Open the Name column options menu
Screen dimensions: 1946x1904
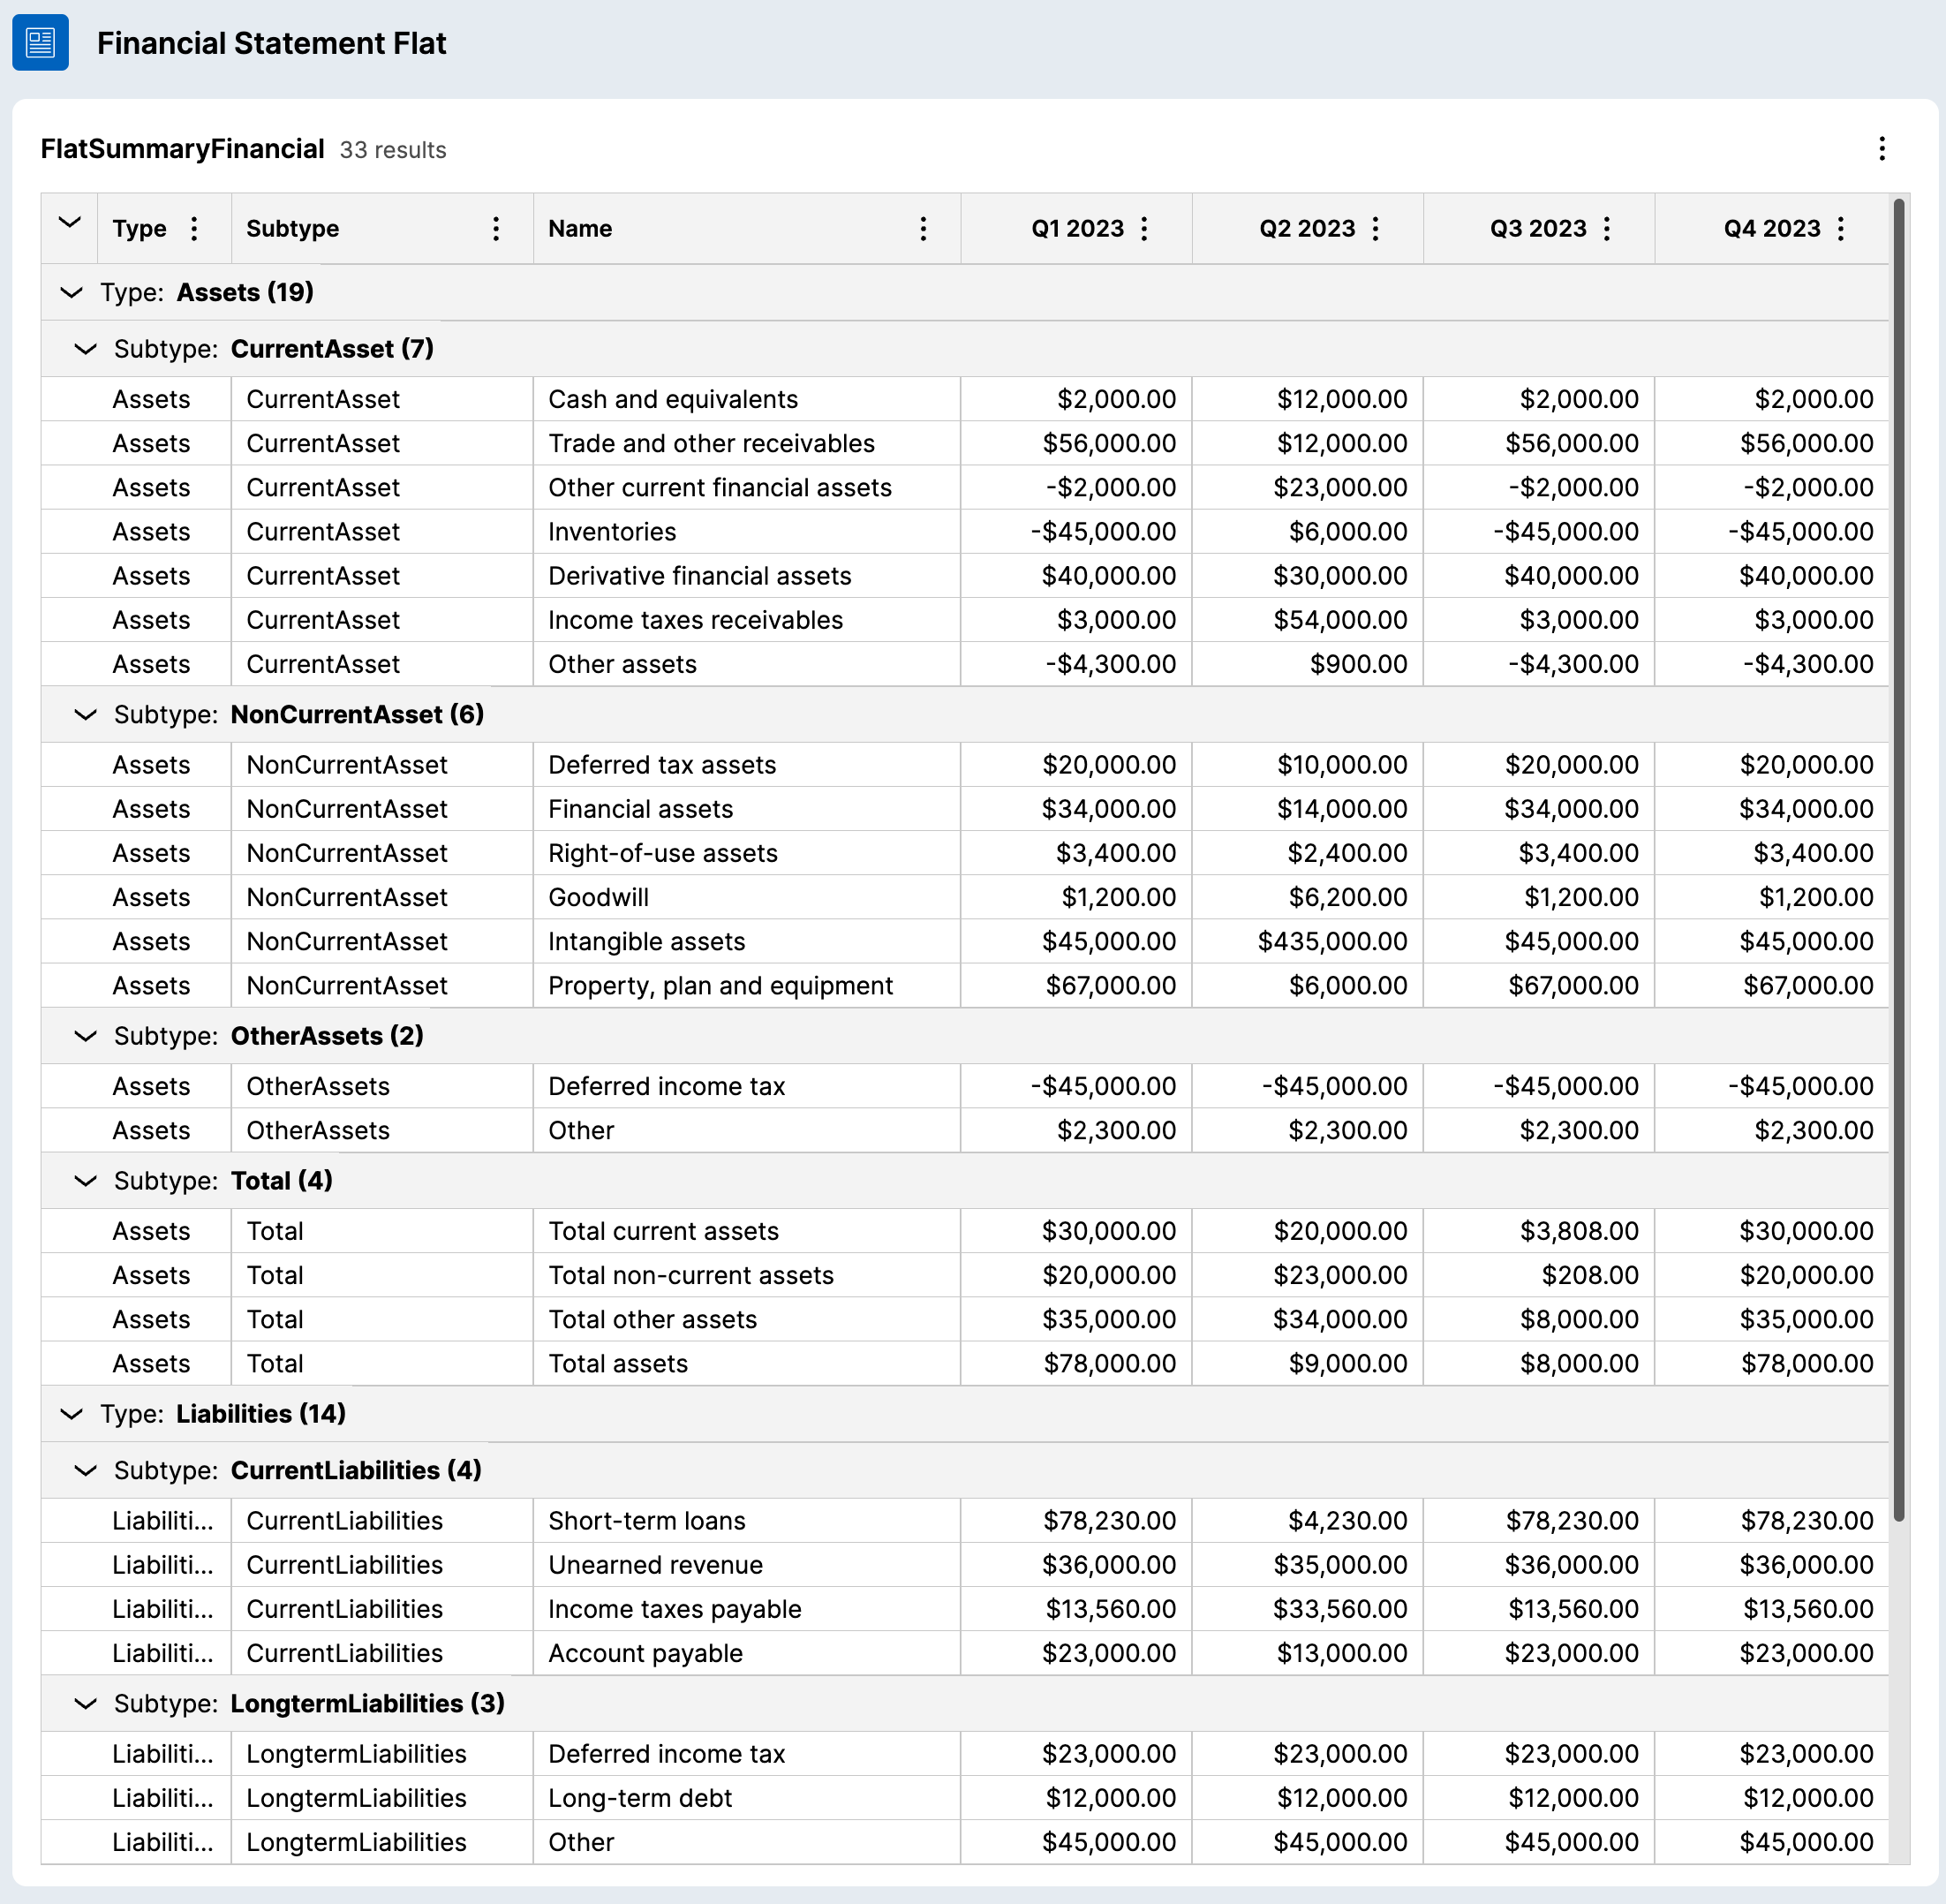click(923, 229)
